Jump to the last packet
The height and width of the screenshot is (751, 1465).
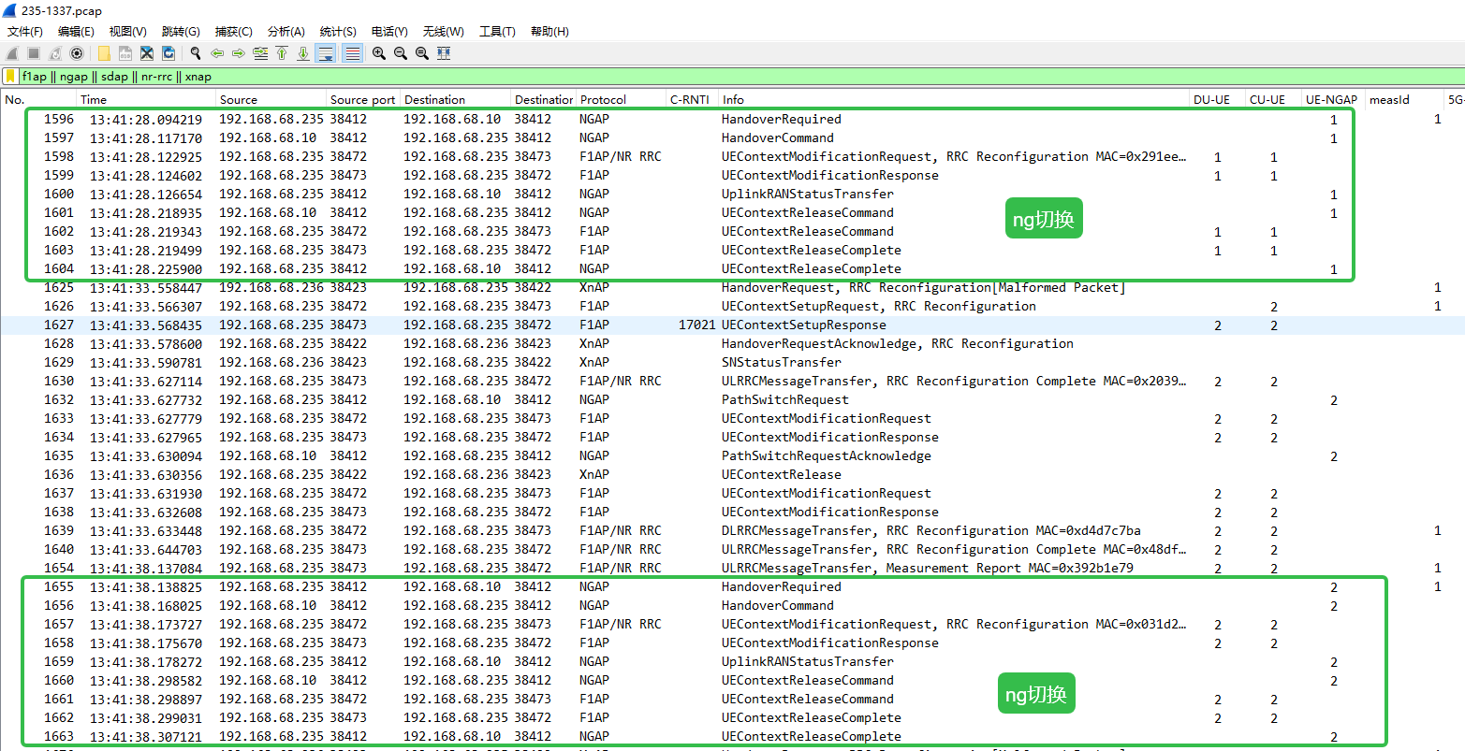pyautogui.click(x=303, y=53)
